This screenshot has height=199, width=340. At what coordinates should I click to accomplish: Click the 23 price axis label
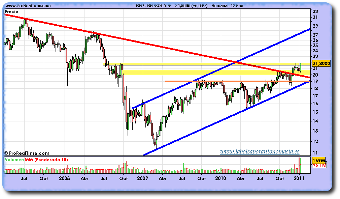coord(315,56)
